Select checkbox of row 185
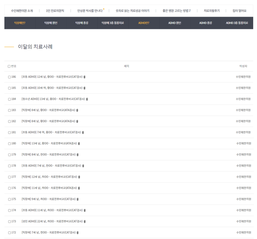 pos(9,88)
